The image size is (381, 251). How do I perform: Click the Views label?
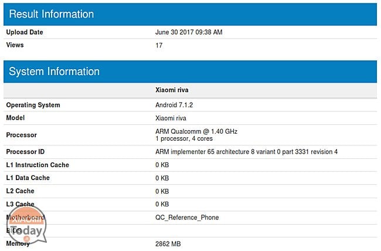pyautogui.click(x=15, y=45)
